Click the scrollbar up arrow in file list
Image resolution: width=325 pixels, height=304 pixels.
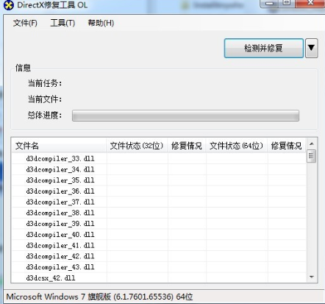(x=312, y=144)
